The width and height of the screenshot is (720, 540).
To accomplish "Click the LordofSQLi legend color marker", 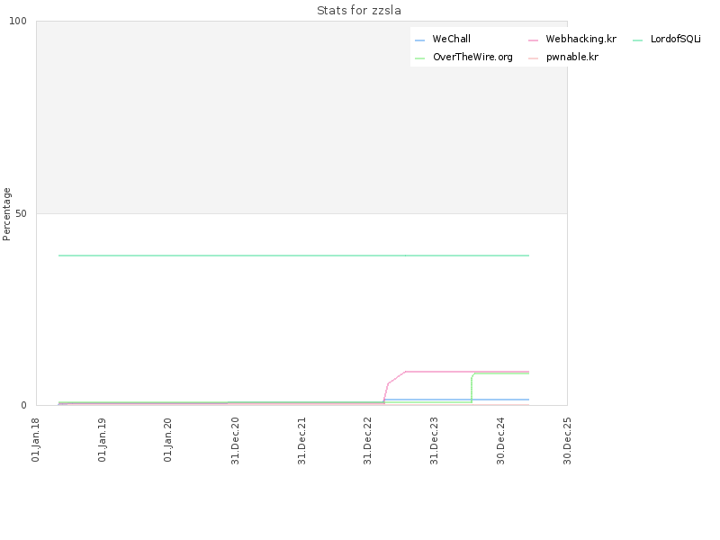I will (x=637, y=40).
